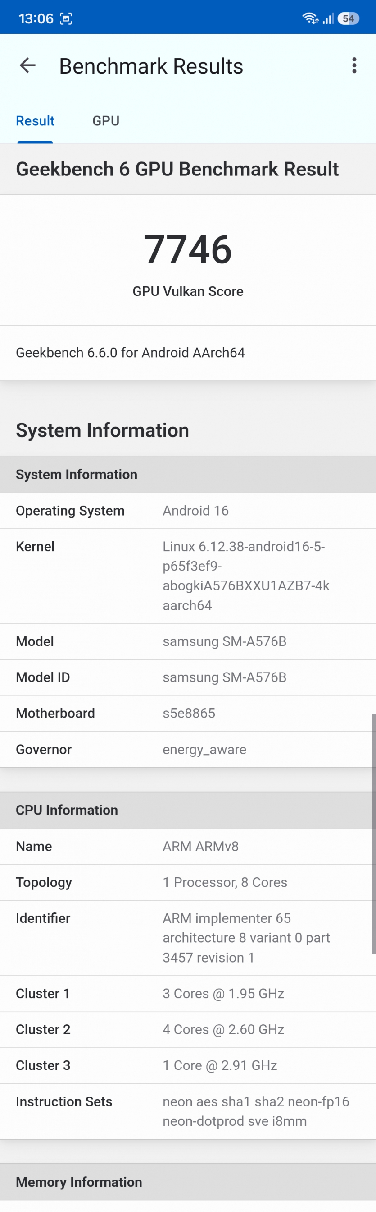Tap the status bar clock showing 13:06
Image resolution: width=376 pixels, height=1212 pixels.
[x=36, y=19]
